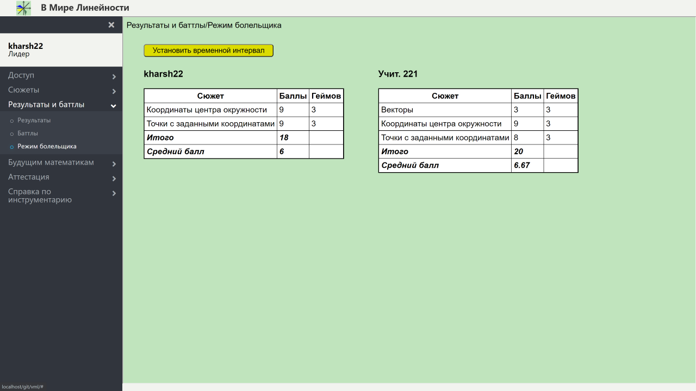Click the 6.67 average score cell
Image resolution: width=696 pixels, height=391 pixels.
click(x=522, y=165)
